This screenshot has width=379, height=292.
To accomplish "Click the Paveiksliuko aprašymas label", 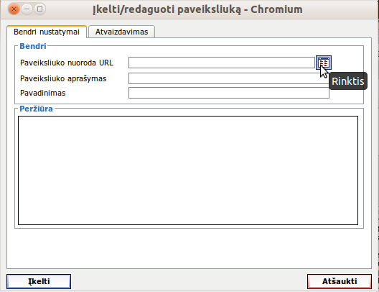I will (63, 78).
